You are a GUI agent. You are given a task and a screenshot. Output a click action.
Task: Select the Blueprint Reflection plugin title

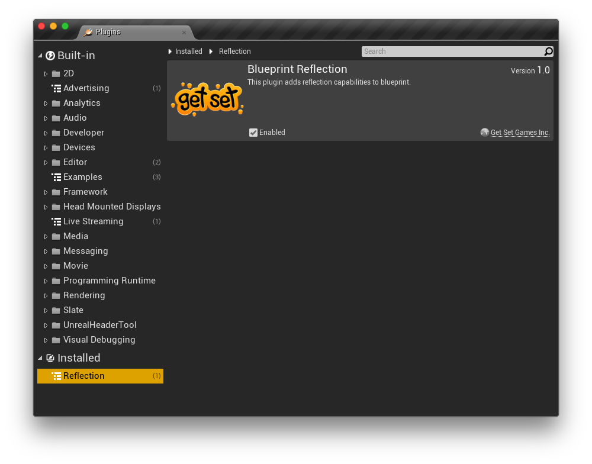(x=297, y=69)
